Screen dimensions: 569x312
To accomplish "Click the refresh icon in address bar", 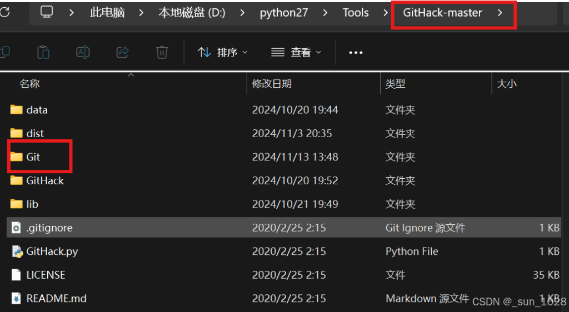I will point(4,12).
